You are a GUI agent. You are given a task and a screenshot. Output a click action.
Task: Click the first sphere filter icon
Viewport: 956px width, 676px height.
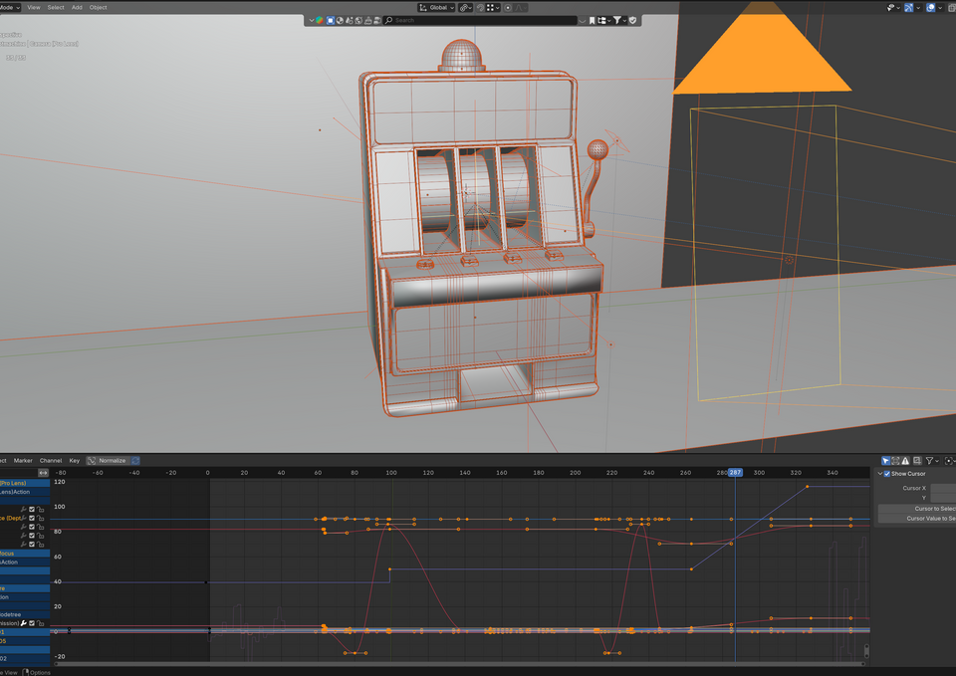pos(340,20)
